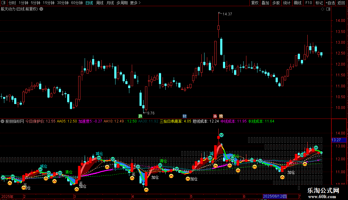Click the 14.00 label on main price axis

point(340,21)
